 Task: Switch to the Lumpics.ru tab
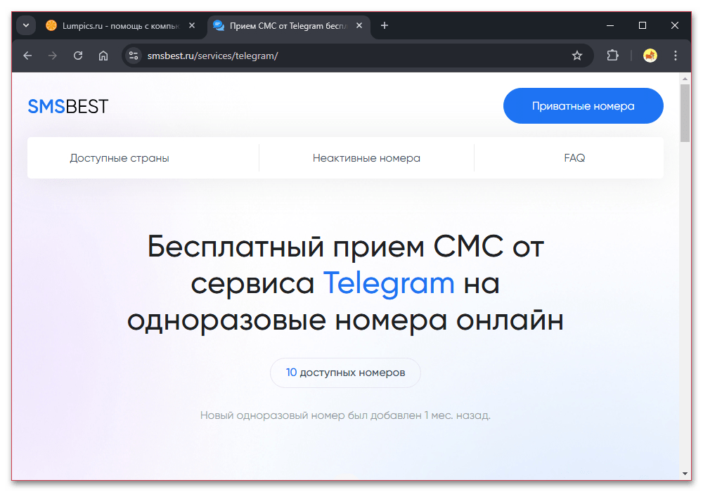pos(121,26)
